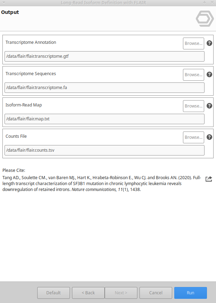Browse for Transcriptome Annotation file
Image resolution: width=216 pixels, height=303 pixels.
tap(193, 43)
